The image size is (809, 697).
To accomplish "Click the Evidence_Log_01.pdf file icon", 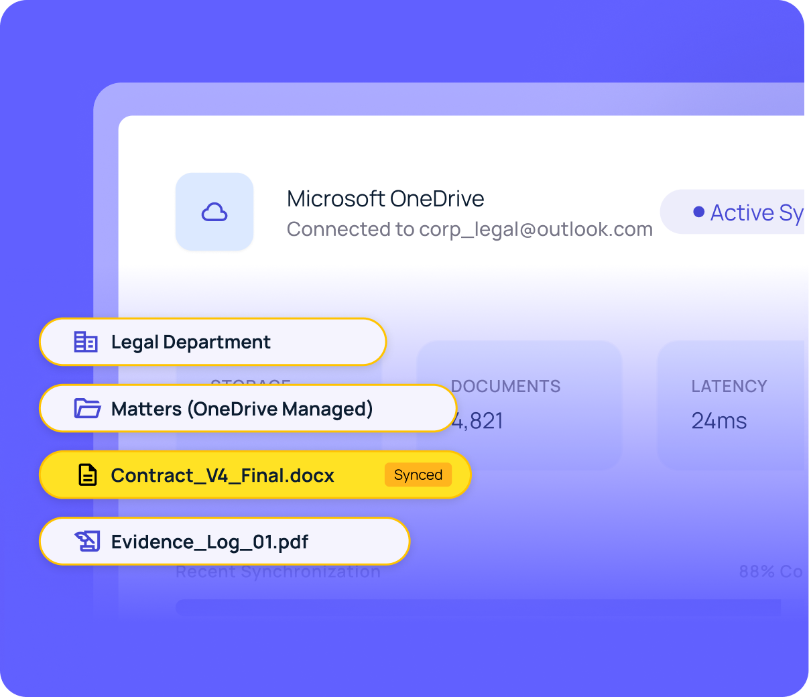I will (87, 541).
